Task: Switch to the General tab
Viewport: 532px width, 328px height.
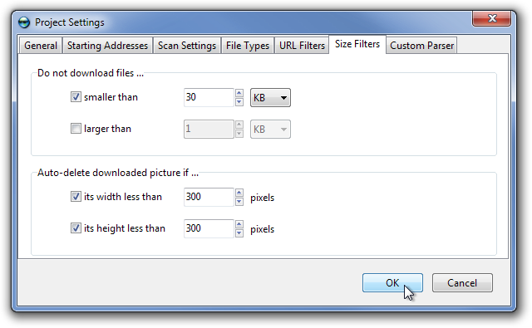Action: [41, 46]
